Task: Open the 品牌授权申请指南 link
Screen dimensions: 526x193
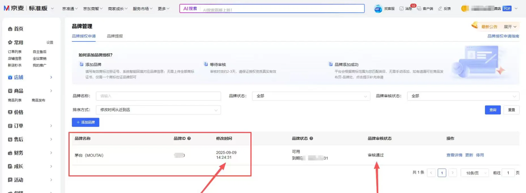Action: pos(503,36)
